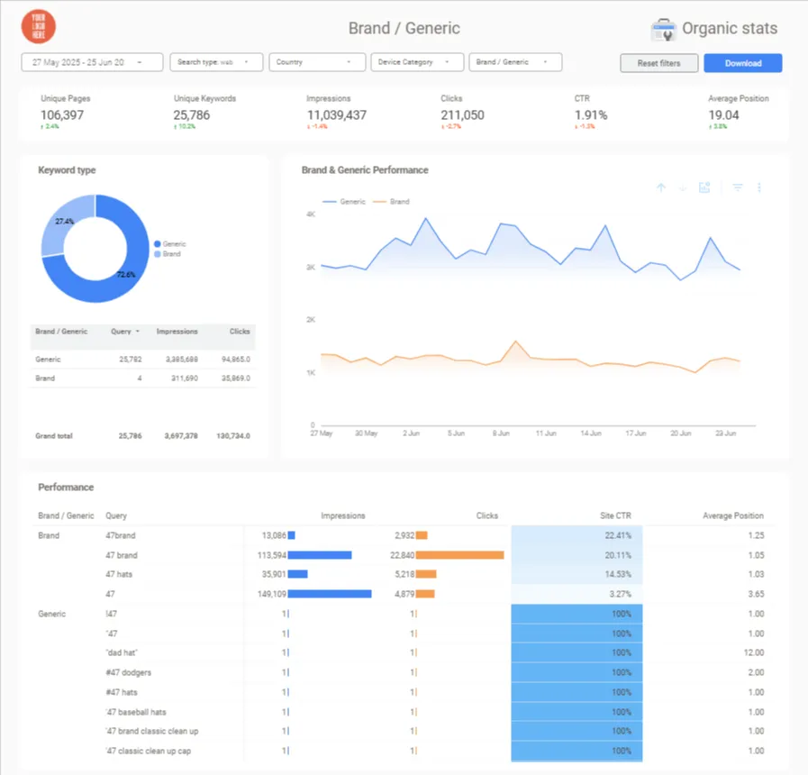Toggle the Generic entry in donut legend

[x=170, y=244]
